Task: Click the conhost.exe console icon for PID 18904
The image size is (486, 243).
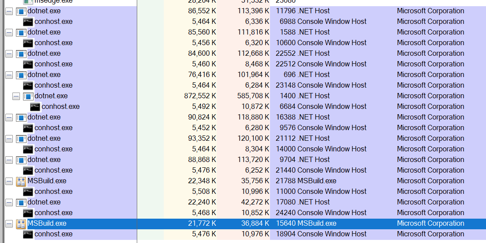Action: (28, 234)
